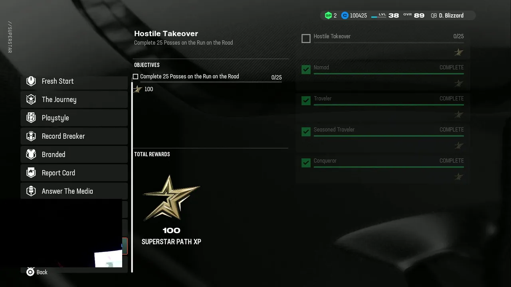The height and width of the screenshot is (287, 511).
Task: Click the Record Breaker shield icon
Action: pos(31,136)
